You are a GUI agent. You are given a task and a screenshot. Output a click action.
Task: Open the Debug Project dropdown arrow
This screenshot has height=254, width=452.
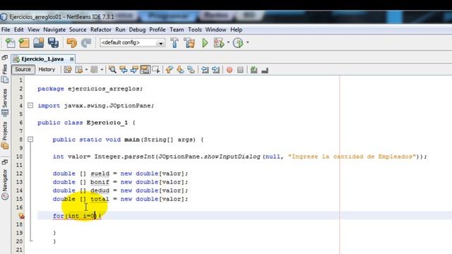[228, 42]
